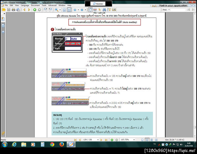
Task: Click the red glasses toolbar icon
Action: 95,10
